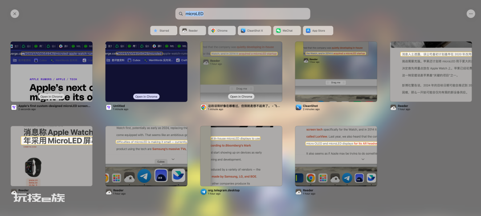
Task: Click the Chrome icon beside the Chinese page title
Action: [204, 107]
